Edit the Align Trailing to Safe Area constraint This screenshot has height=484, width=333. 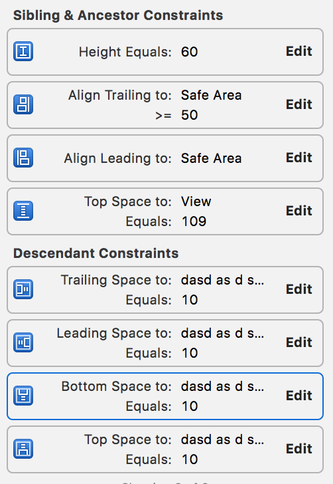click(x=299, y=104)
